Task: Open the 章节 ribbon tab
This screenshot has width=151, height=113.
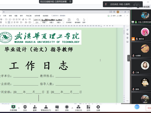Action: pyautogui.click(x=21, y=16)
